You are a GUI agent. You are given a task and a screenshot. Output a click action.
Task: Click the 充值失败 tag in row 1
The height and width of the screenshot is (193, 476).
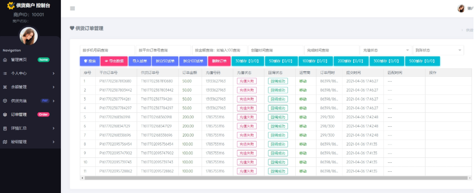247,81
